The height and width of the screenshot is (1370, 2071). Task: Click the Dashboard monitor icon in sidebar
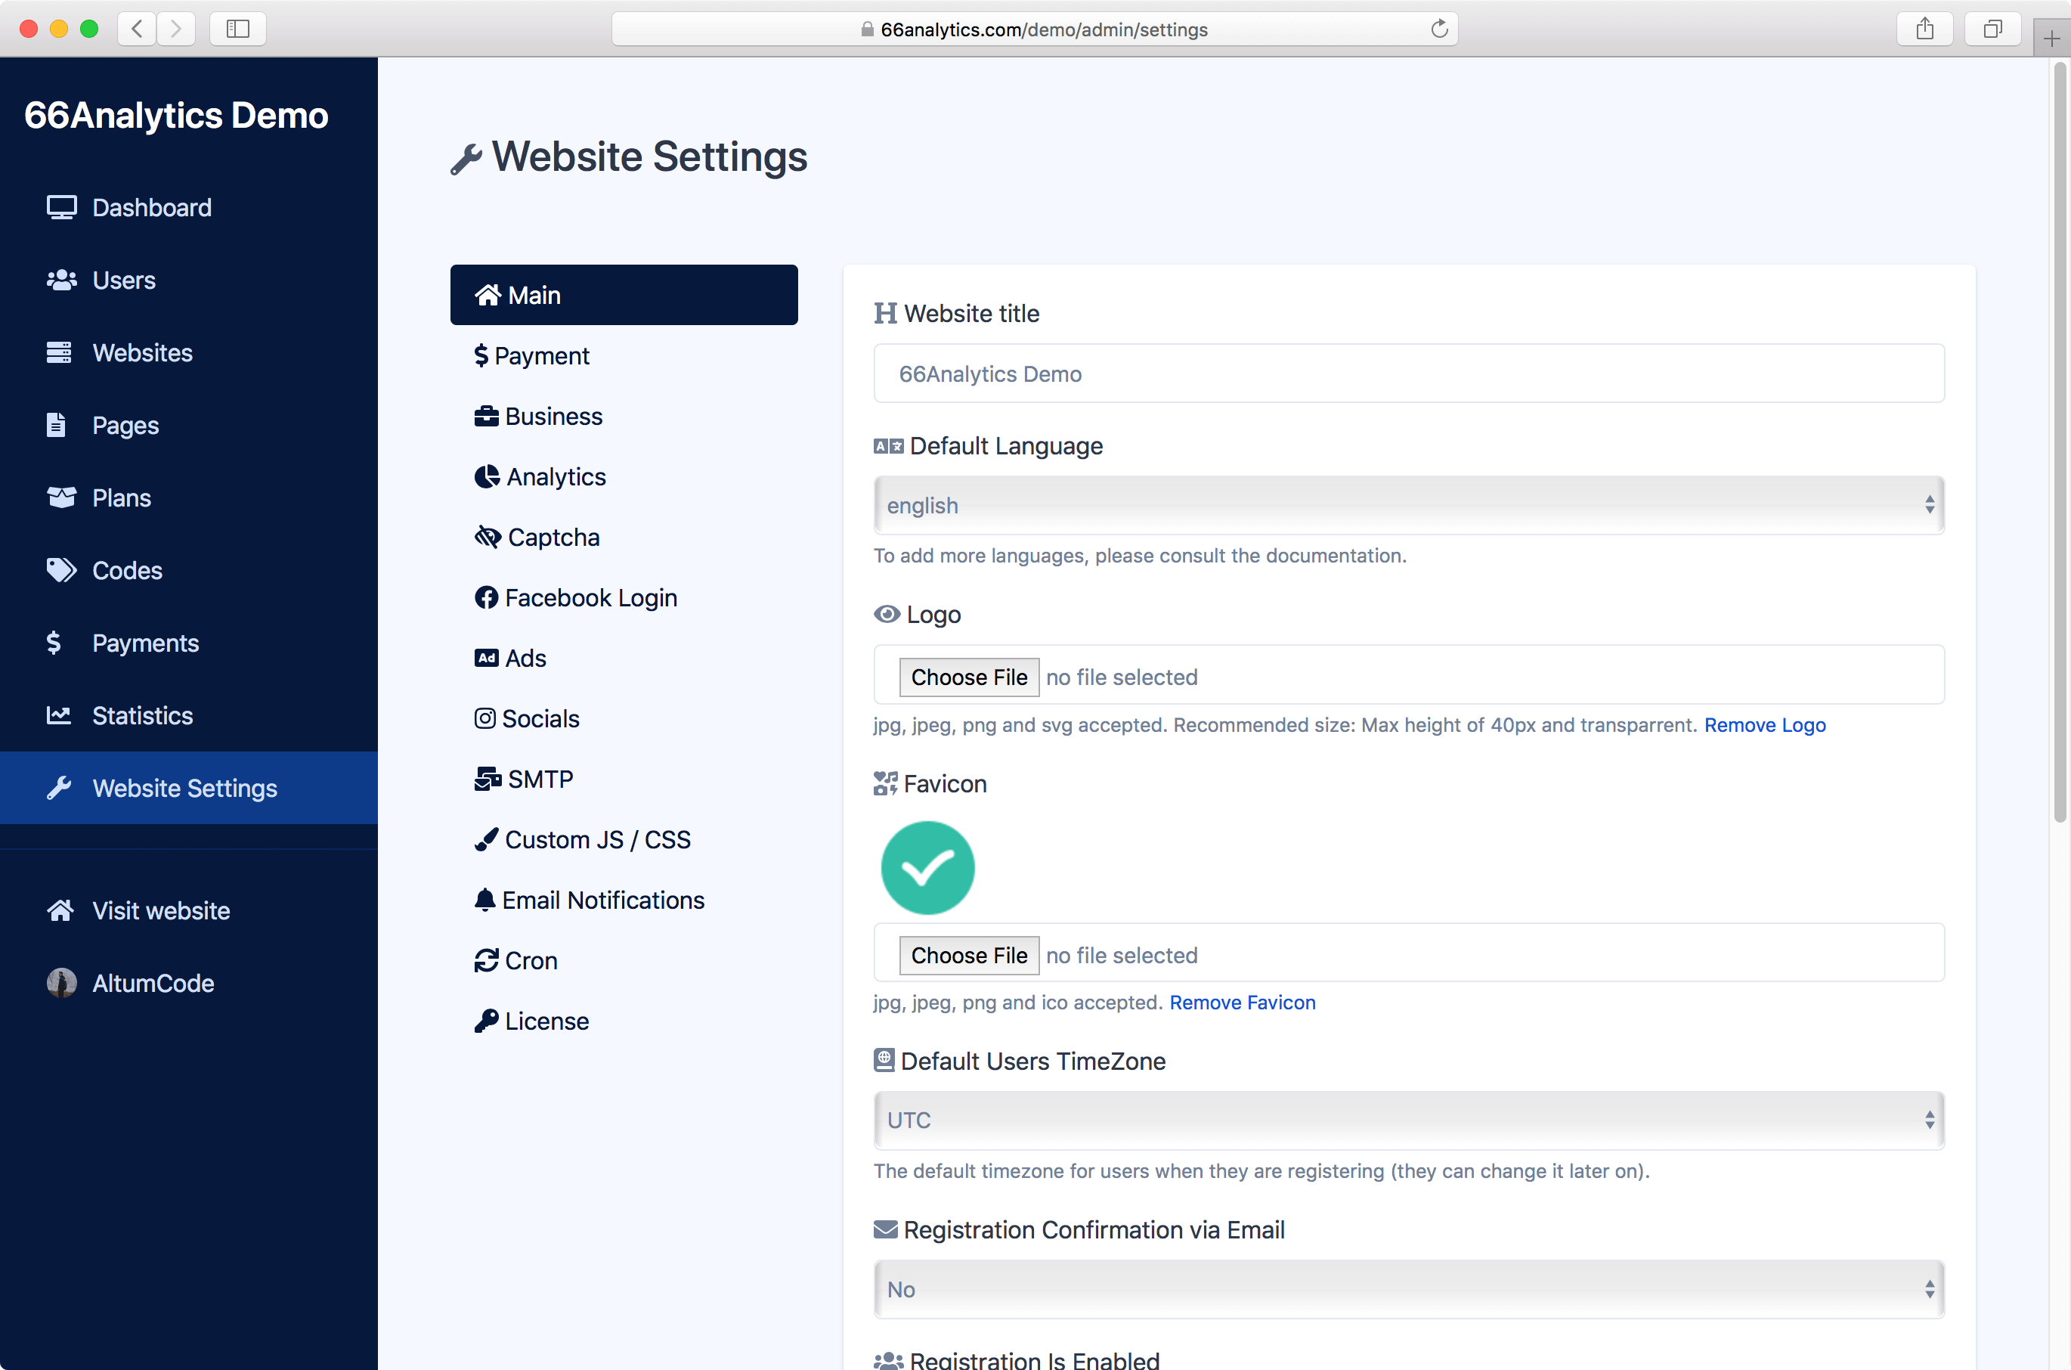click(x=61, y=207)
